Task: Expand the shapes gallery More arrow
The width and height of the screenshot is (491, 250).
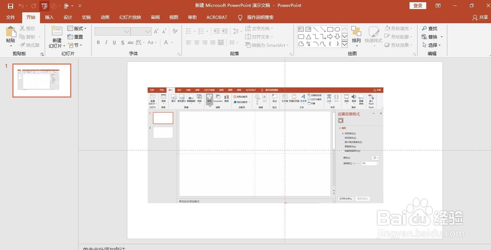Action: pos(345,44)
